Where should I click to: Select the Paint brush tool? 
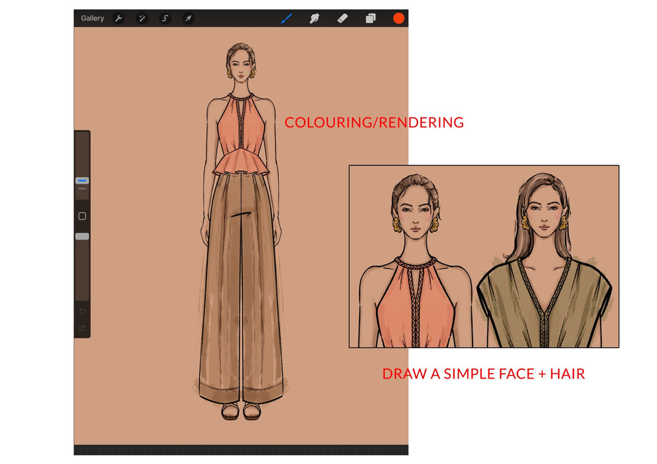tap(287, 18)
